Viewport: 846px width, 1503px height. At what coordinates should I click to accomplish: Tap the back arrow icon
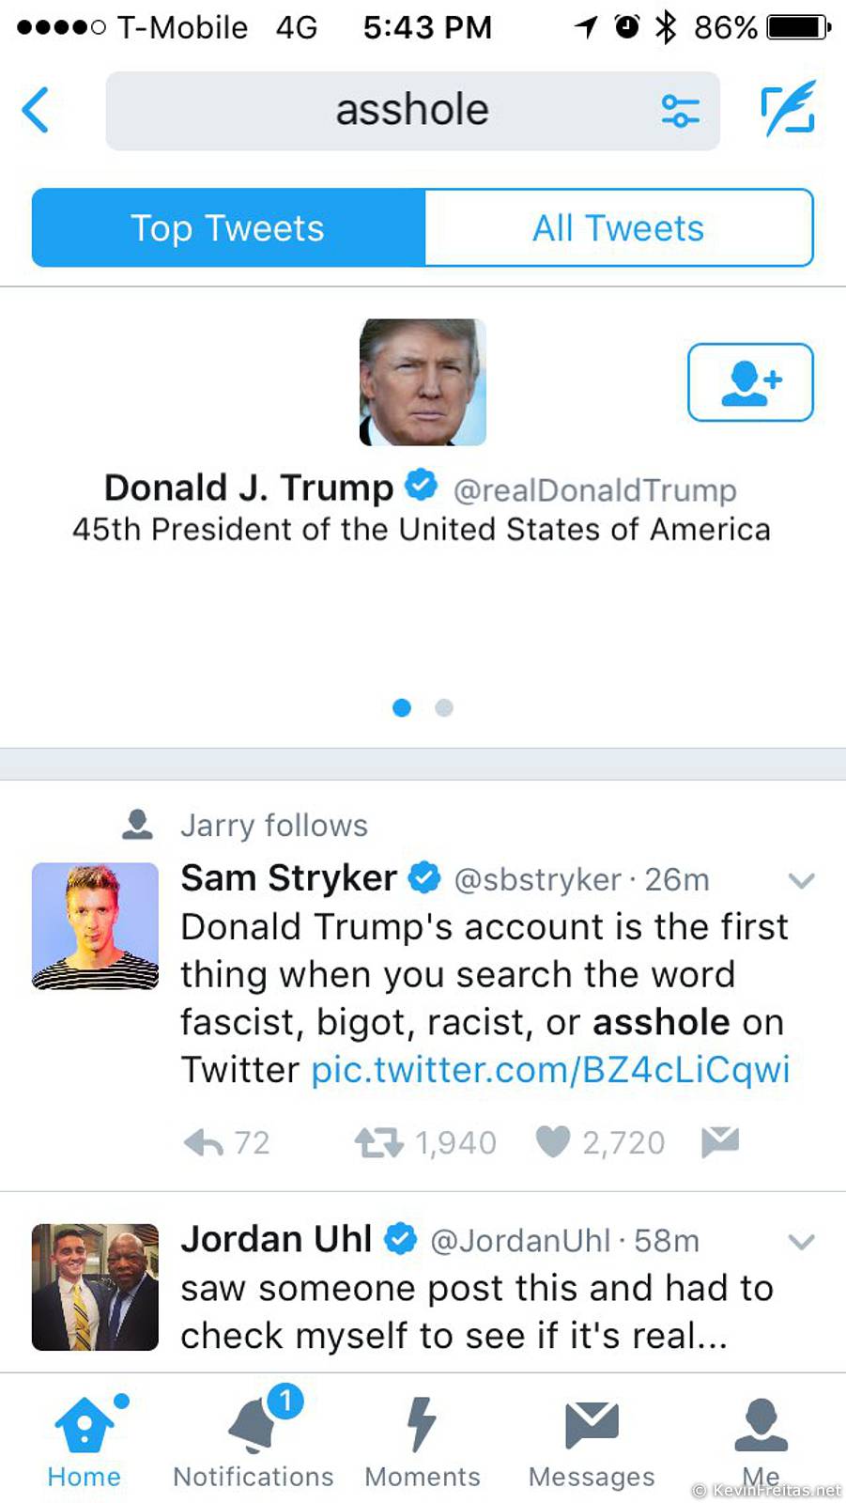click(x=36, y=110)
